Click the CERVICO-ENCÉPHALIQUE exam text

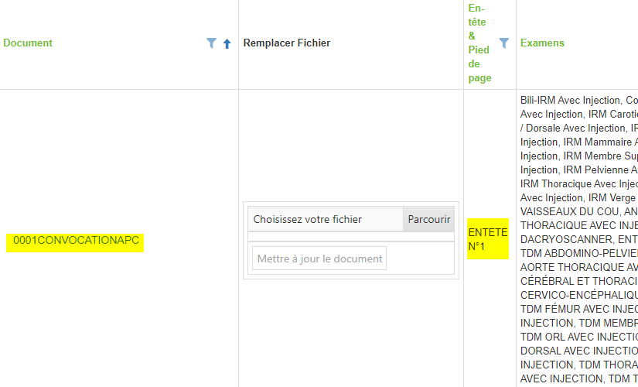click(578, 295)
